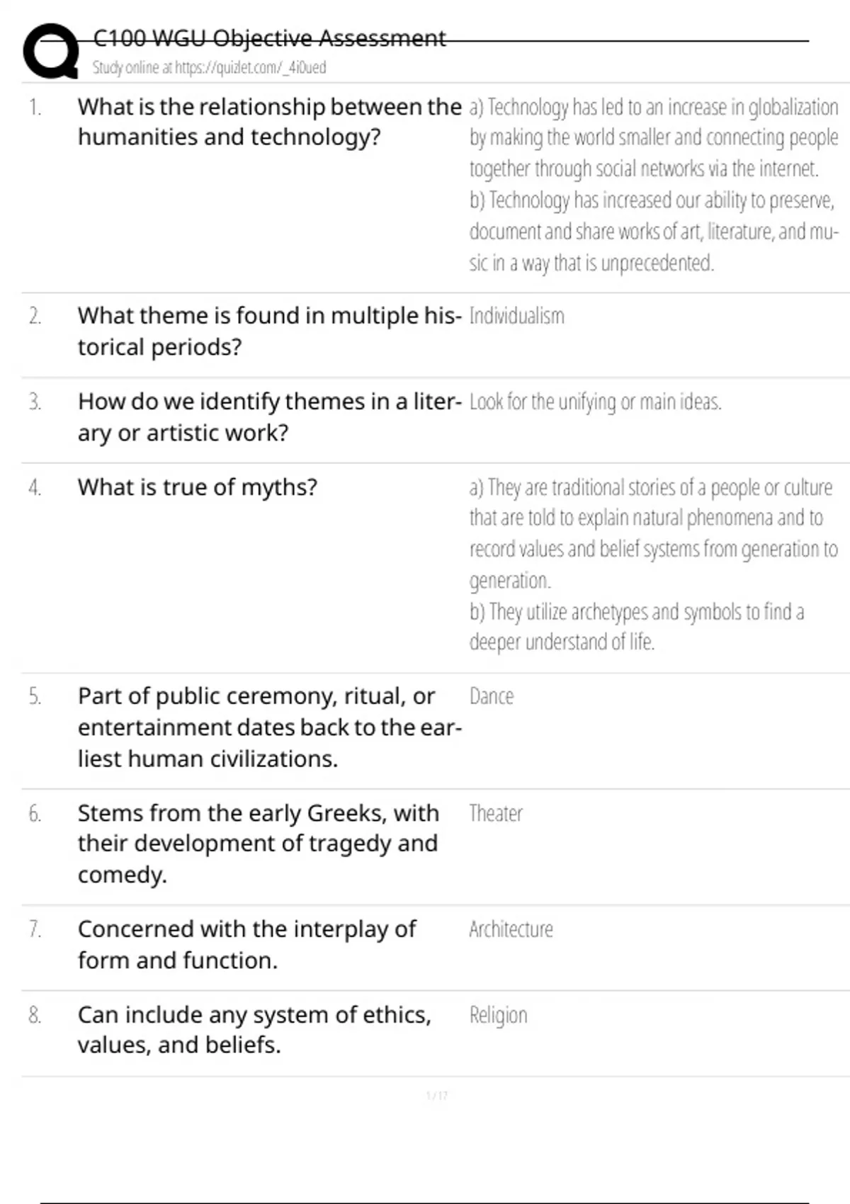The height and width of the screenshot is (1204, 850).
Task: Click the traditional stories answer about myths
Action: click(x=653, y=533)
